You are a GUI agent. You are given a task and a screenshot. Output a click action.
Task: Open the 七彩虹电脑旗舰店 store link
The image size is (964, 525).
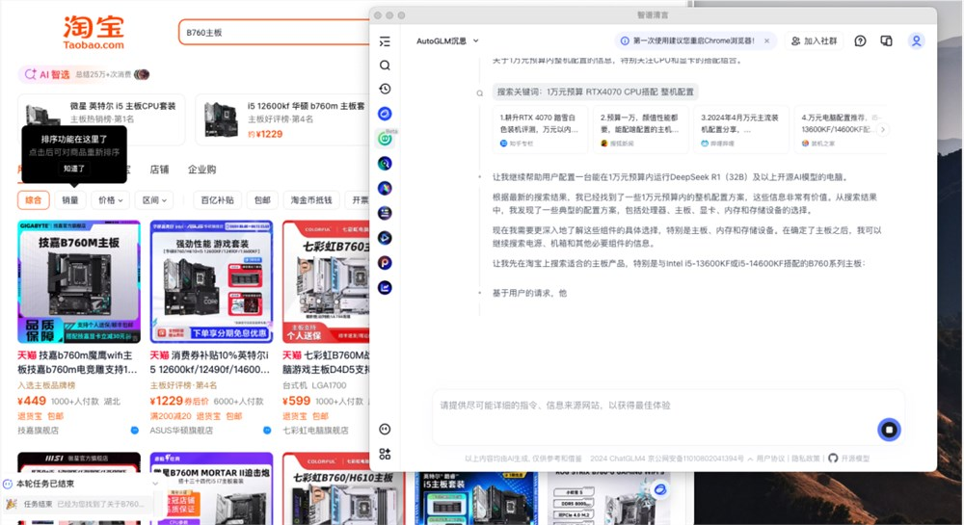315,431
